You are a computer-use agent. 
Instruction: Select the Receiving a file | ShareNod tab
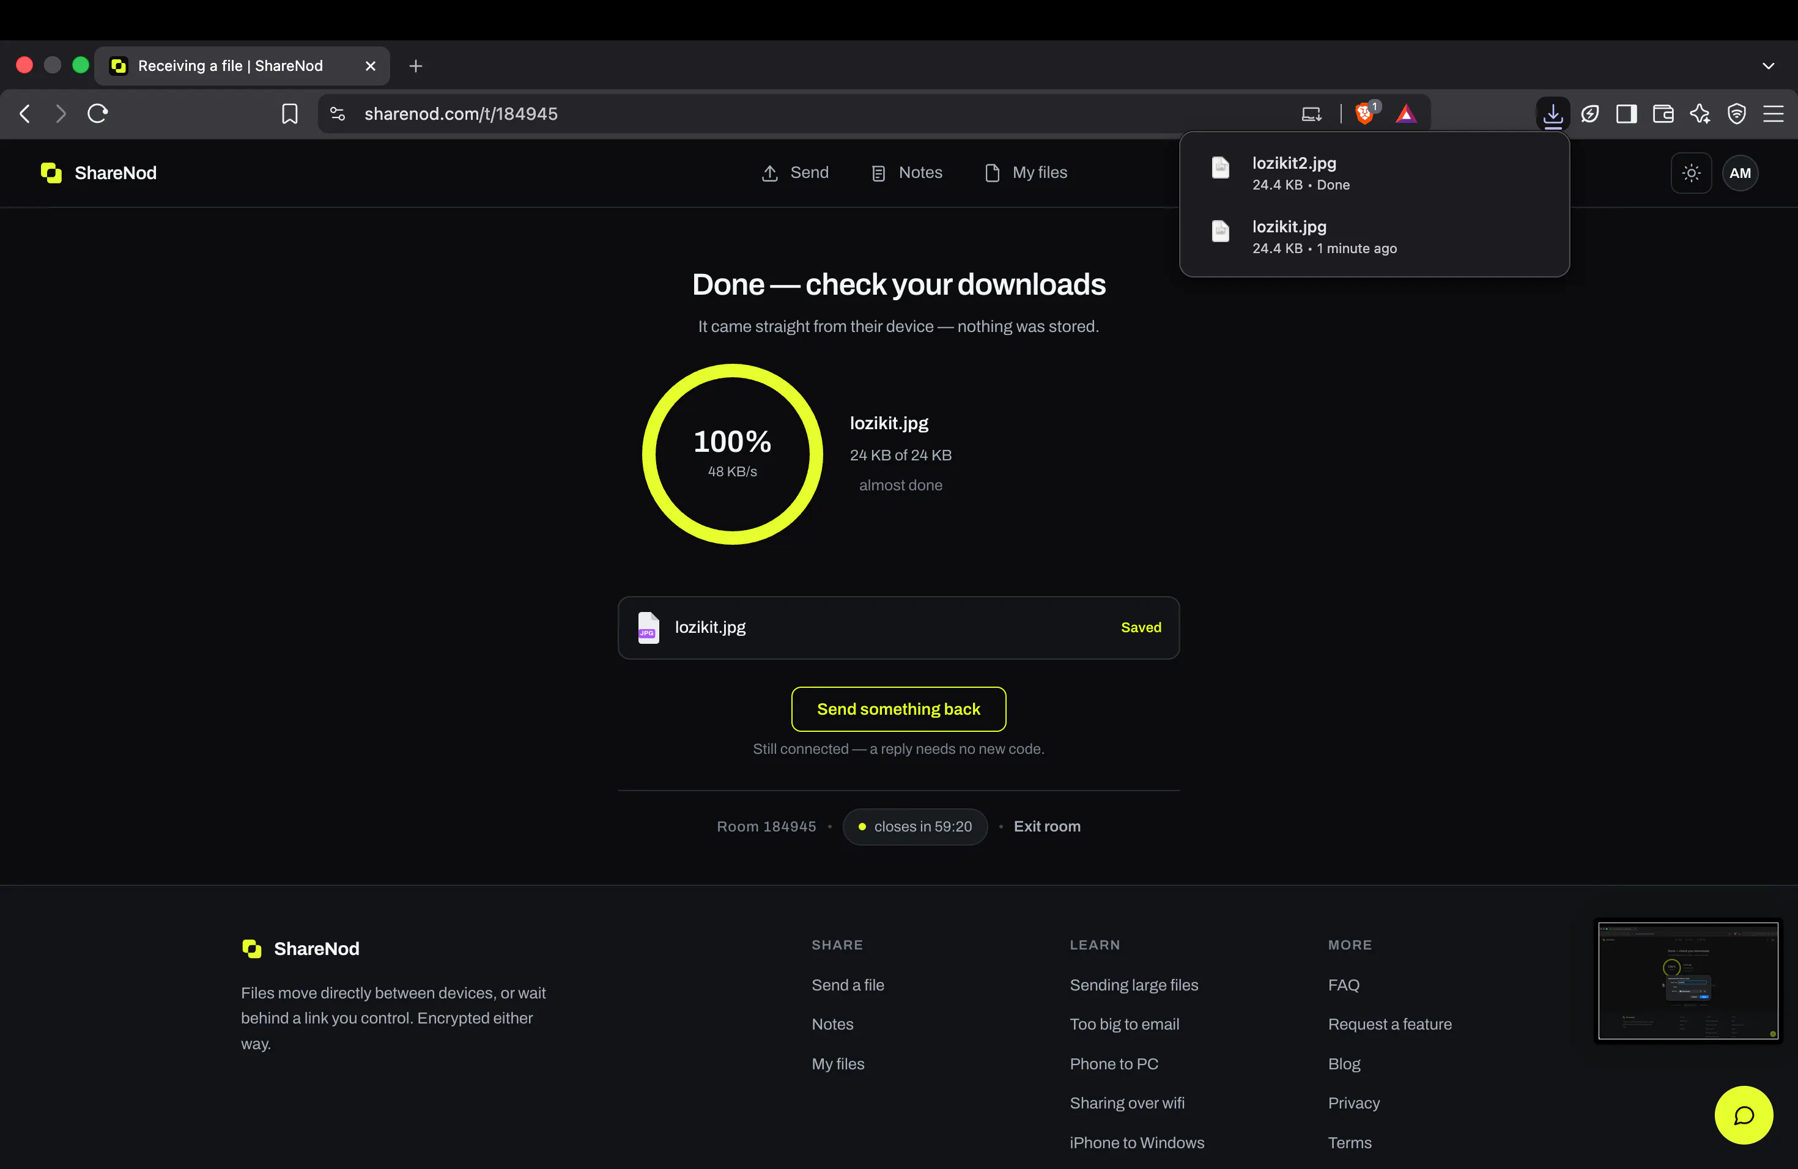242,67
